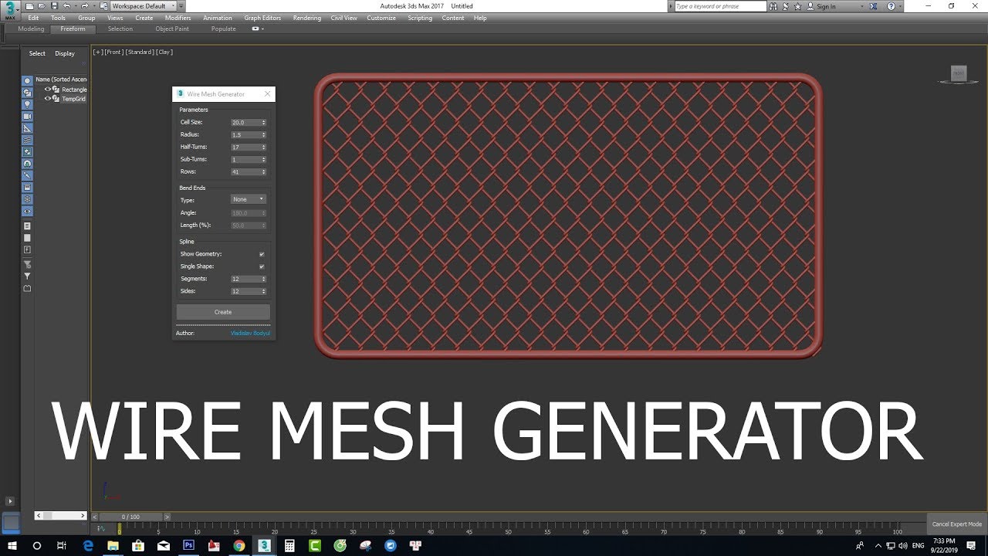Click the Invert Selection icon in scene explorer sidebar
This screenshot has width=988, height=556.
27,249
